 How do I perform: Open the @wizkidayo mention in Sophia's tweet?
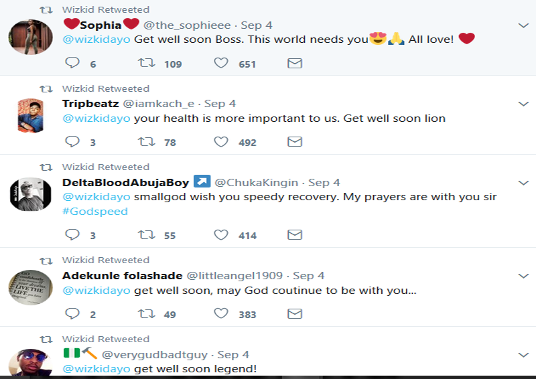point(96,40)
